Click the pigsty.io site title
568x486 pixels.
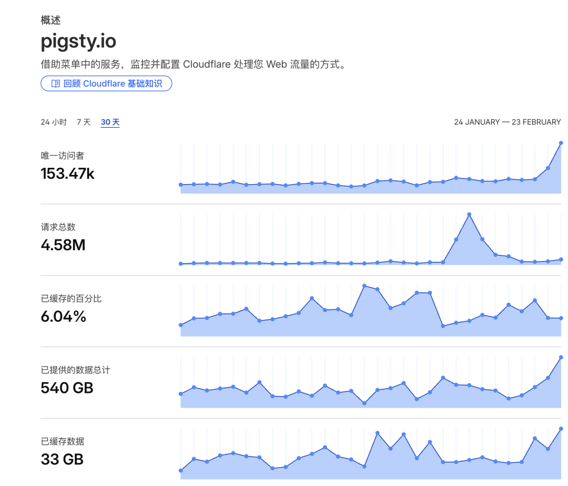tap(78, 42)
